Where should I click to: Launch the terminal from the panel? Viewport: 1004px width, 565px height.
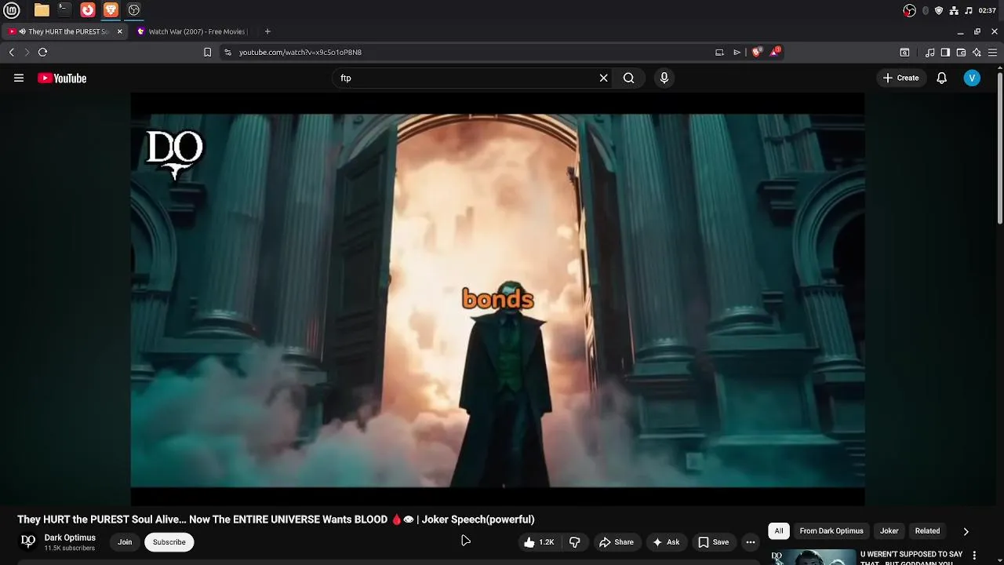(64, 10)
